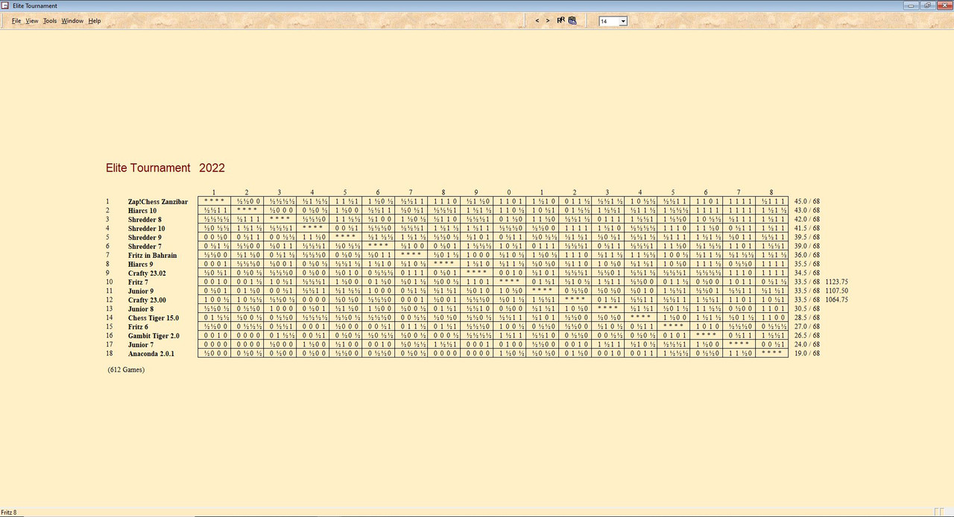Select player name Shredder 8
The width and height of the screenshot is (954, 517).
point(145,220)
